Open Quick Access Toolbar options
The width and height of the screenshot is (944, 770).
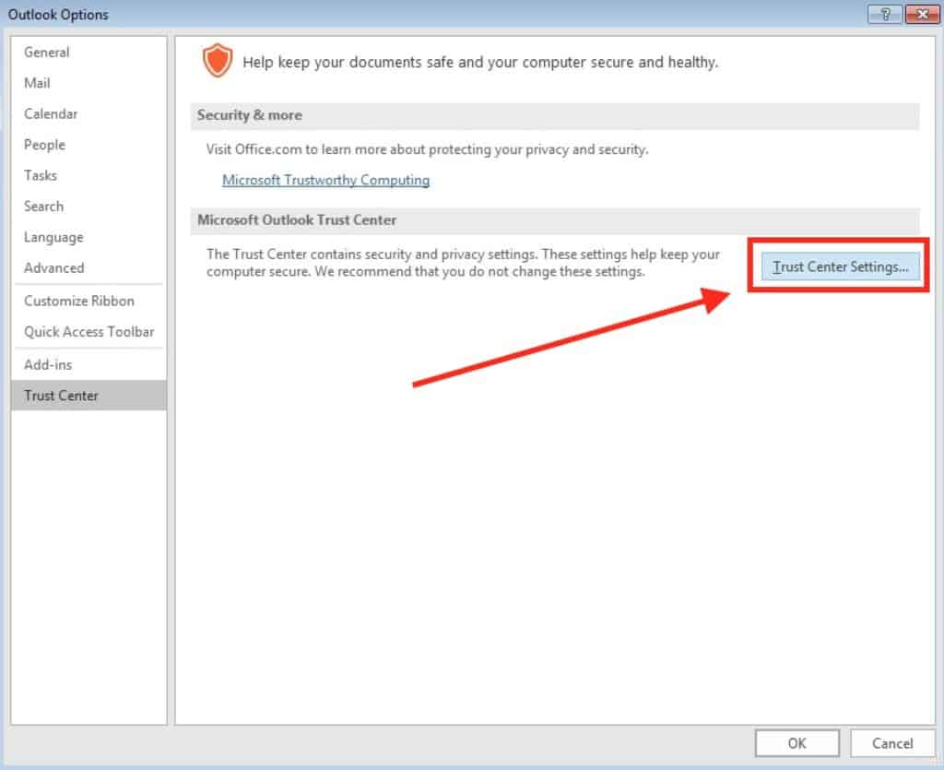[x=88, y=332]
